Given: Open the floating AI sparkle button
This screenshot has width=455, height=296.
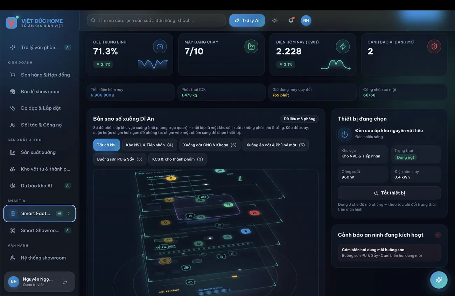Looking at the screenshot, I should click(x=439, y=280).
